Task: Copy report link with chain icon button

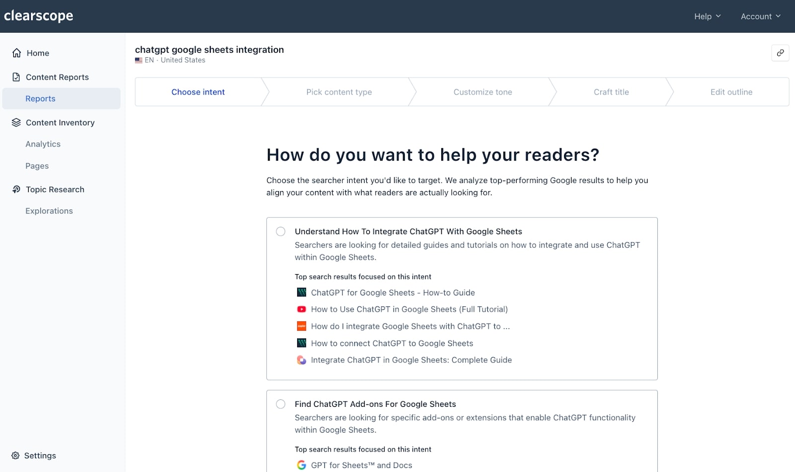Action: coord(780,53)
